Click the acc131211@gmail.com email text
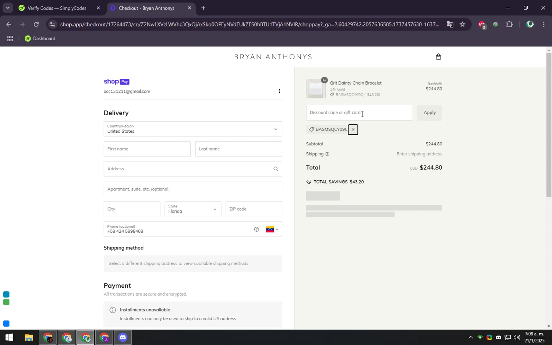The image size is (552, 345). 127,91
